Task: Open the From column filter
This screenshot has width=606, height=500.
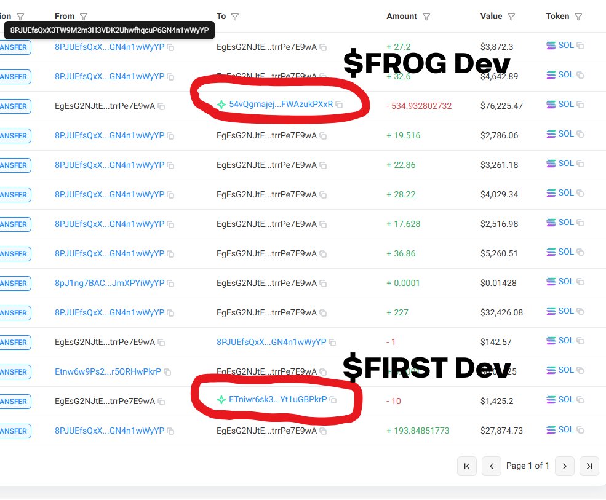Action: (84, 16)
